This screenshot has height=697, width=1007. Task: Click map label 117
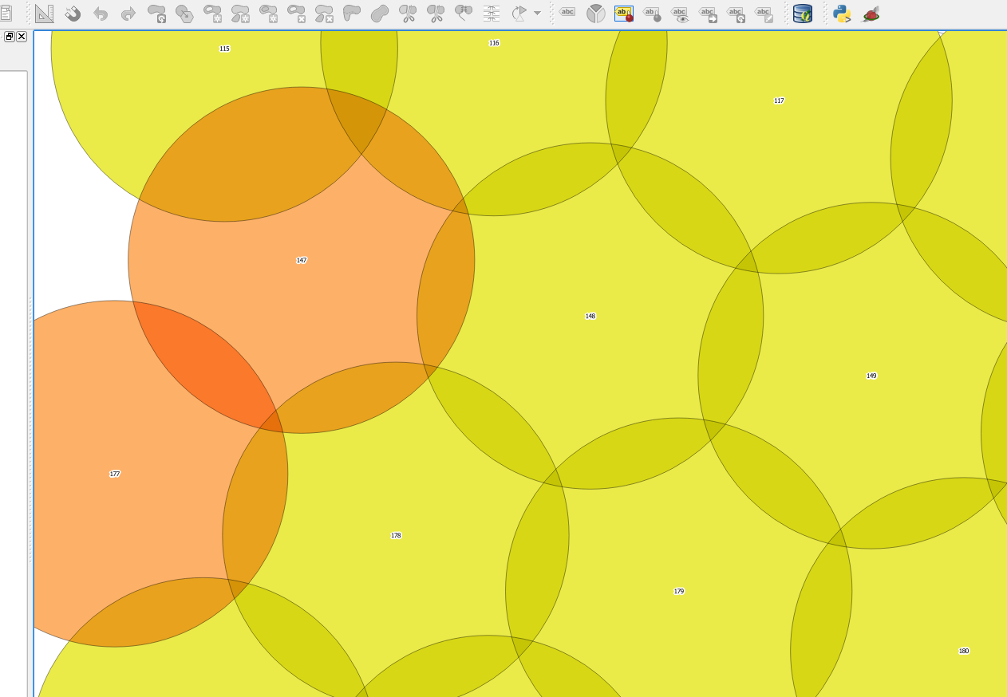click(779, 100)
